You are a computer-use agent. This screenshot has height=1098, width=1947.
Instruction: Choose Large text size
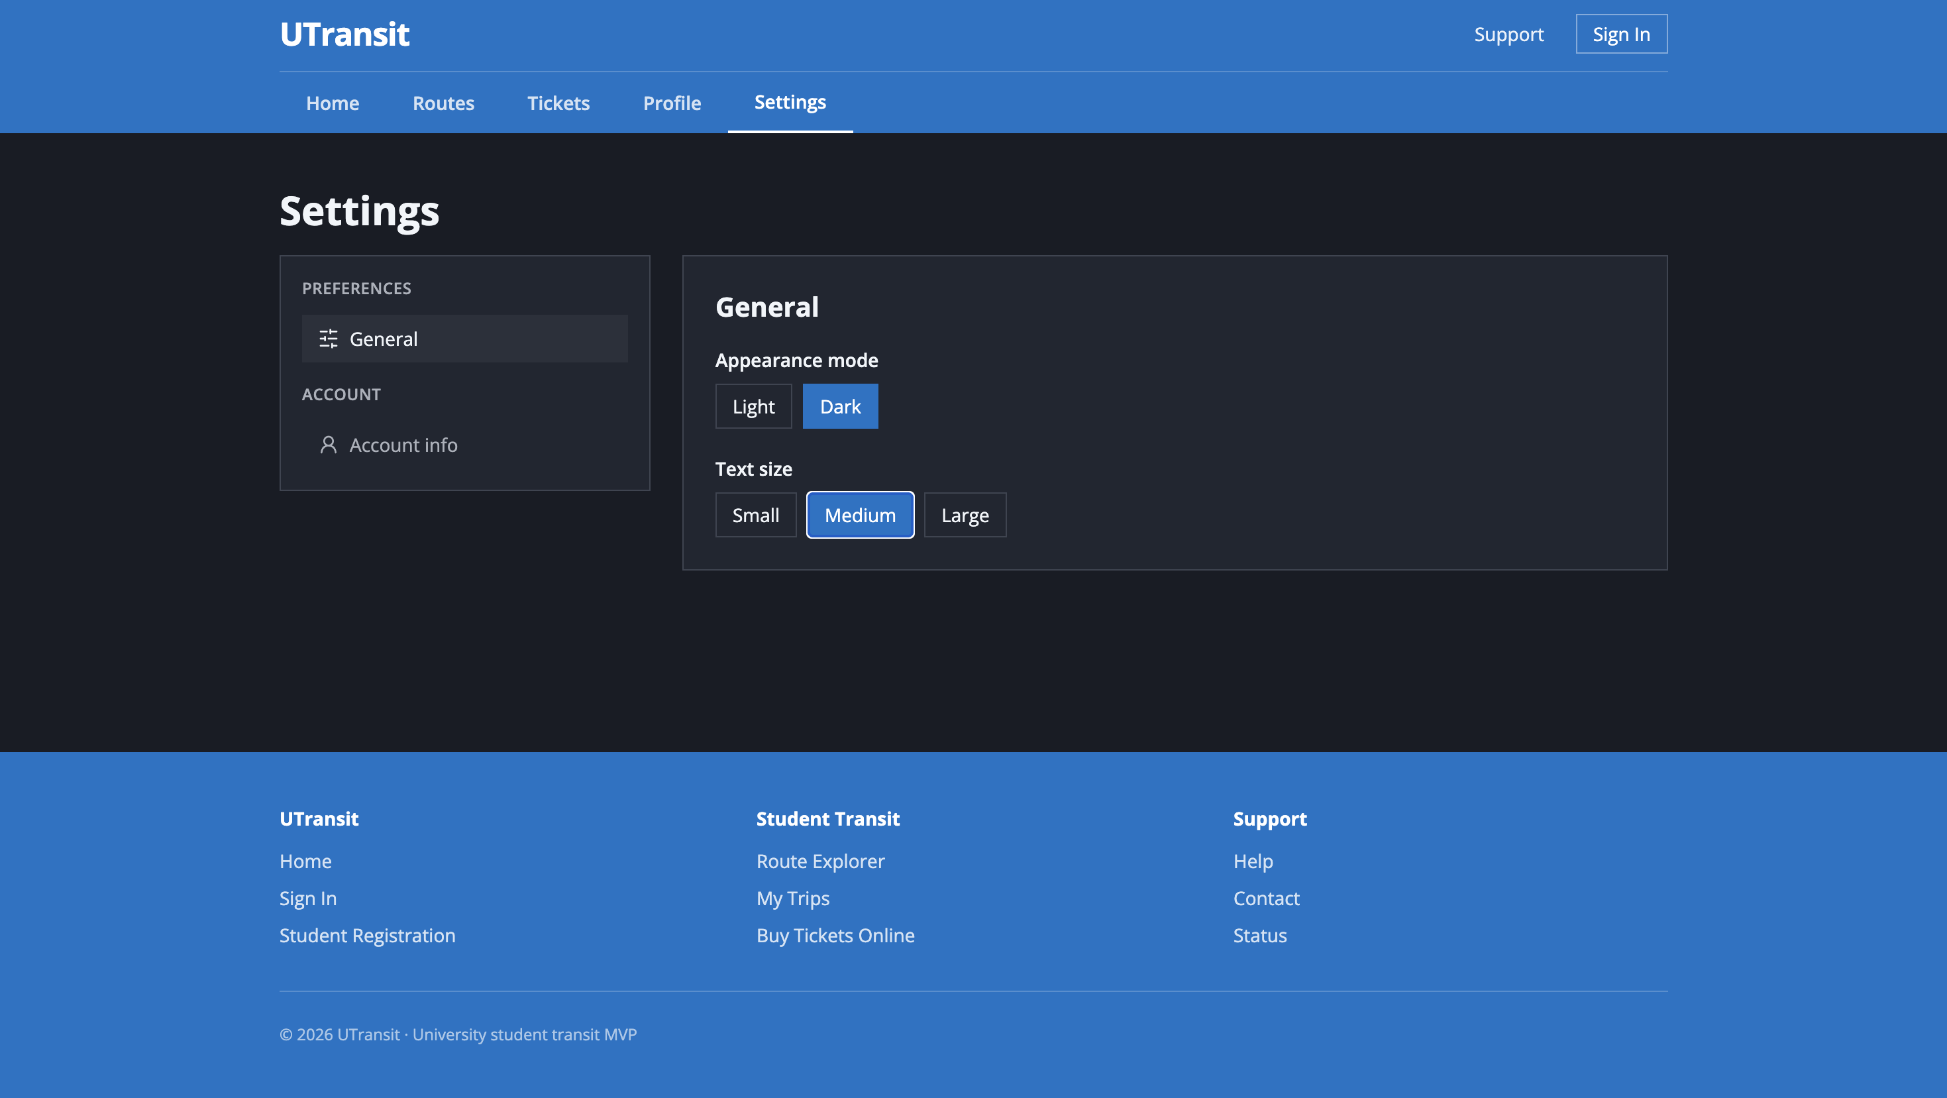click(x=965, y=515)
